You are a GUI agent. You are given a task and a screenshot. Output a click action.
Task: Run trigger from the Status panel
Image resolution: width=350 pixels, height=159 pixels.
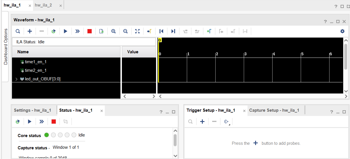30,122
